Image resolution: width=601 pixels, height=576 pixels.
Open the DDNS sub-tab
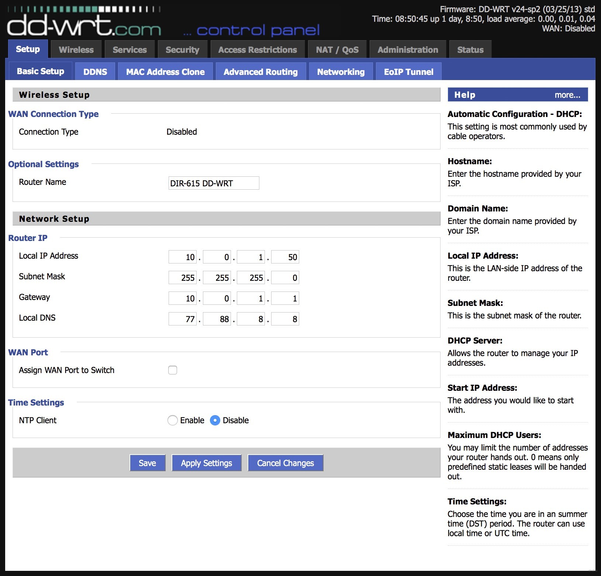pos(95,72)
